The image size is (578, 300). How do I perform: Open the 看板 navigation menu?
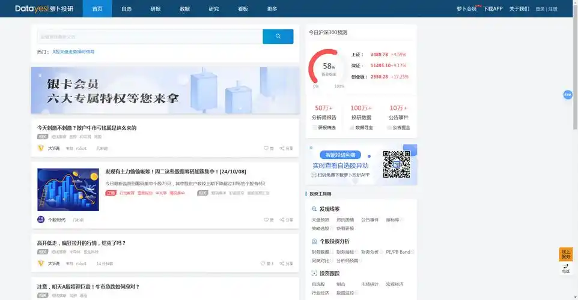243,9
